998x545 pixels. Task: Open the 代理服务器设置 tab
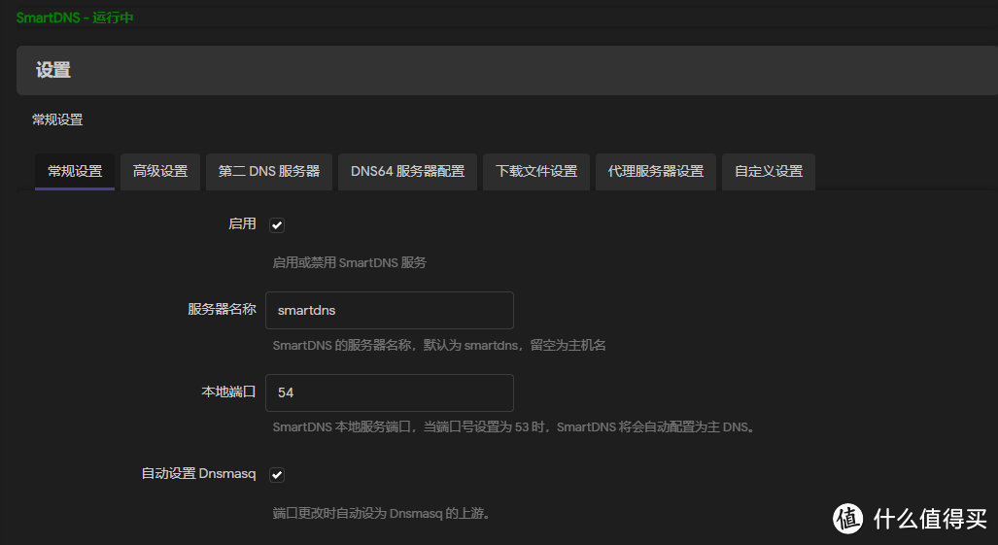(656, 172)
